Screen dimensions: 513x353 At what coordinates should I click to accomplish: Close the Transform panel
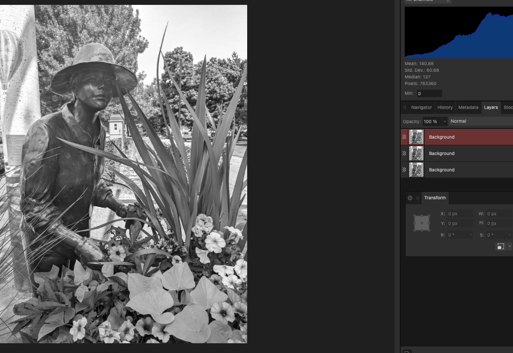coord(410,198)
